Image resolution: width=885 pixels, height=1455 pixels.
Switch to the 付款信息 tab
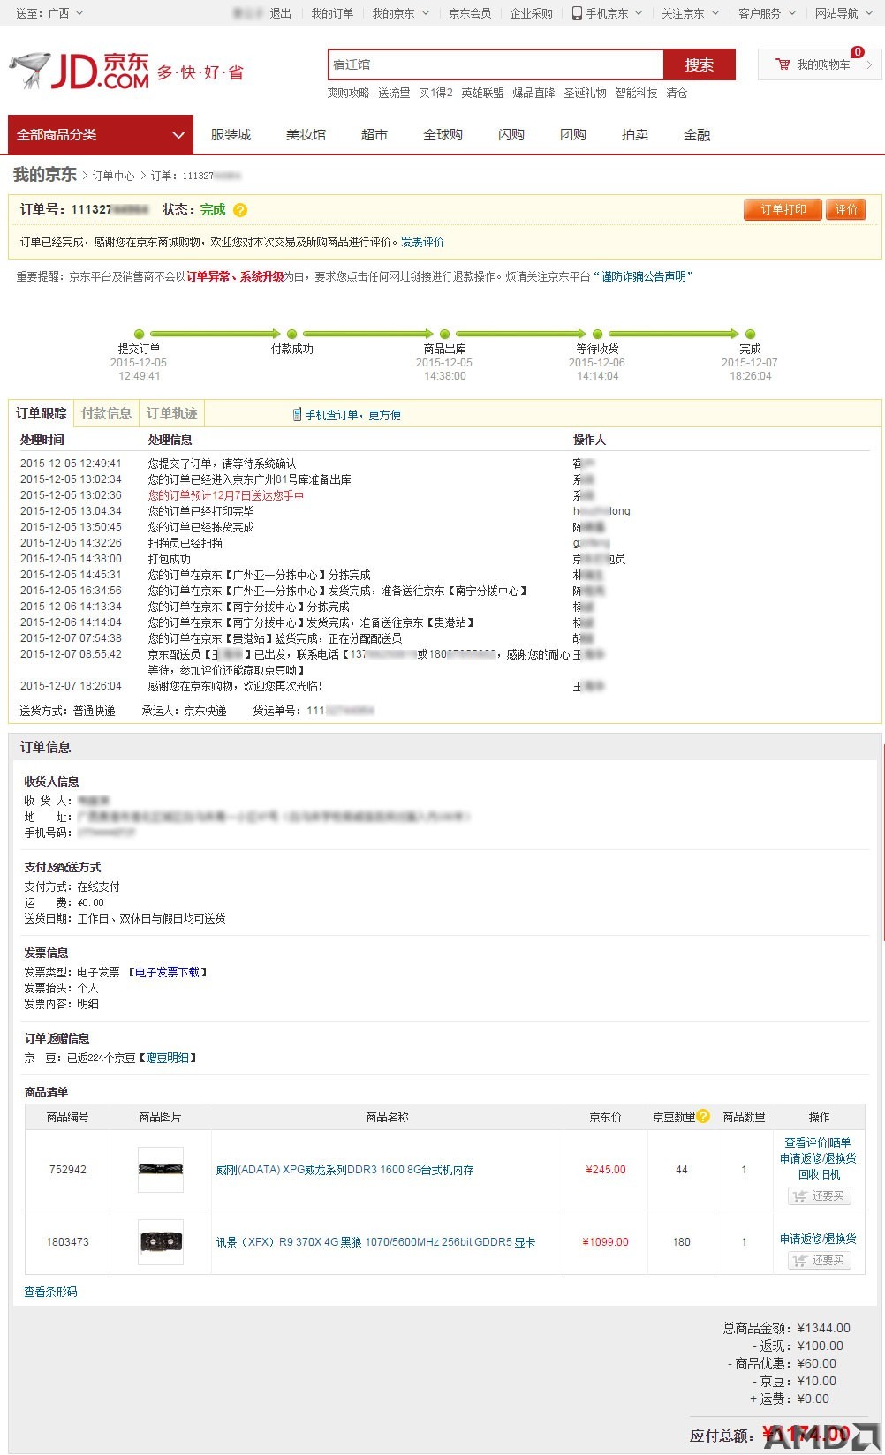(x=107, y=413)
